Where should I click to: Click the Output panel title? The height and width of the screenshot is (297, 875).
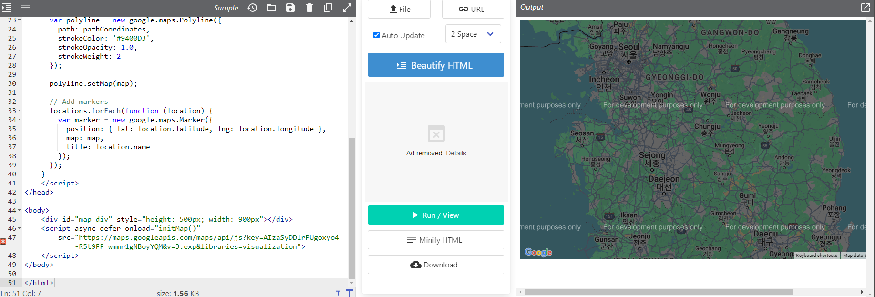[x=532, y=7]
